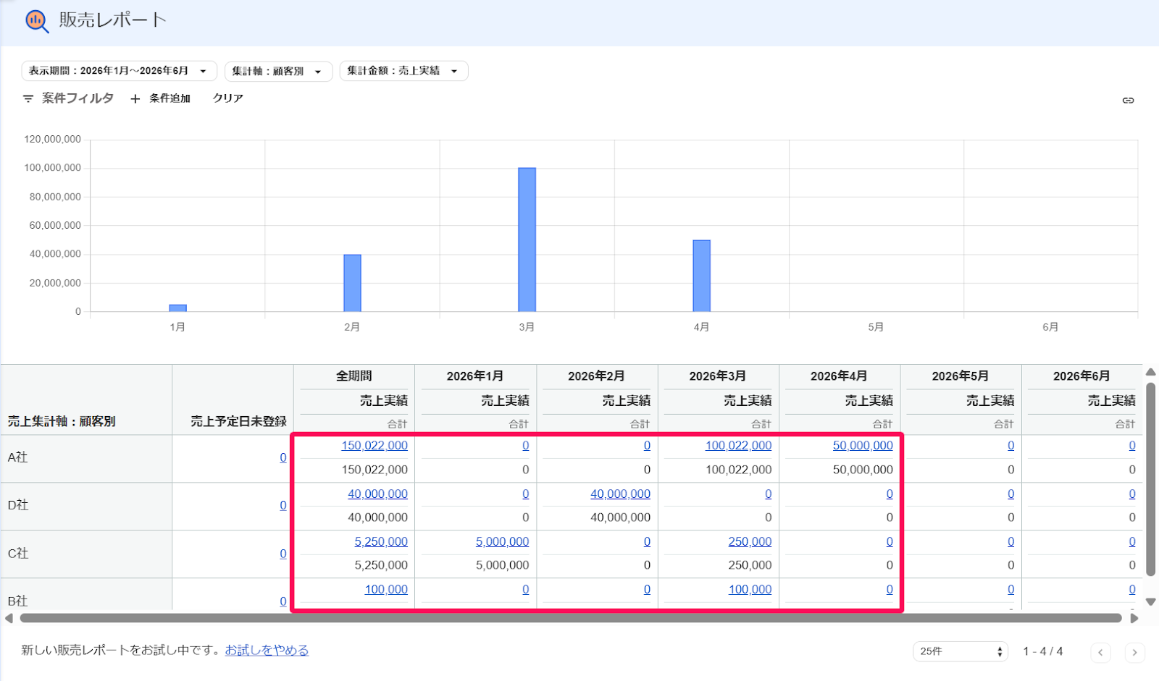
Task: Click the table vertical scrollbar thumb
Action: pyautogui.click(x=1150, y=479)
